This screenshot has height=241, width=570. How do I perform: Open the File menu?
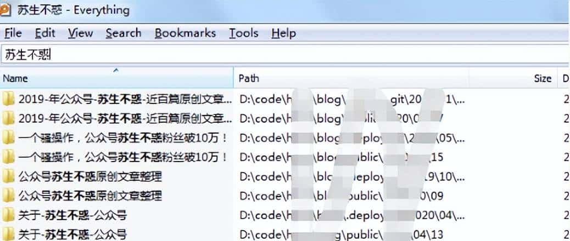[x=13, y=33]
